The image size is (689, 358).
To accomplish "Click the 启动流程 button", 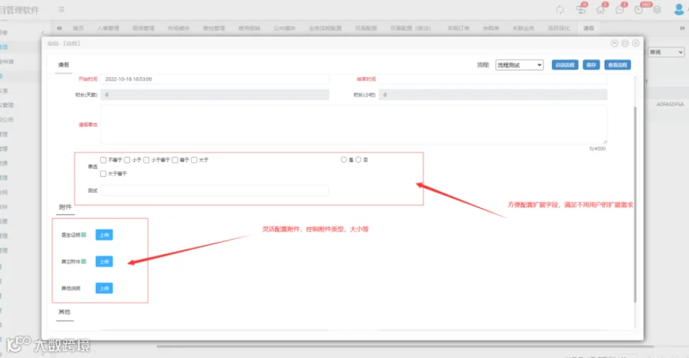I will pyautogui.click(x=565, y=65).
